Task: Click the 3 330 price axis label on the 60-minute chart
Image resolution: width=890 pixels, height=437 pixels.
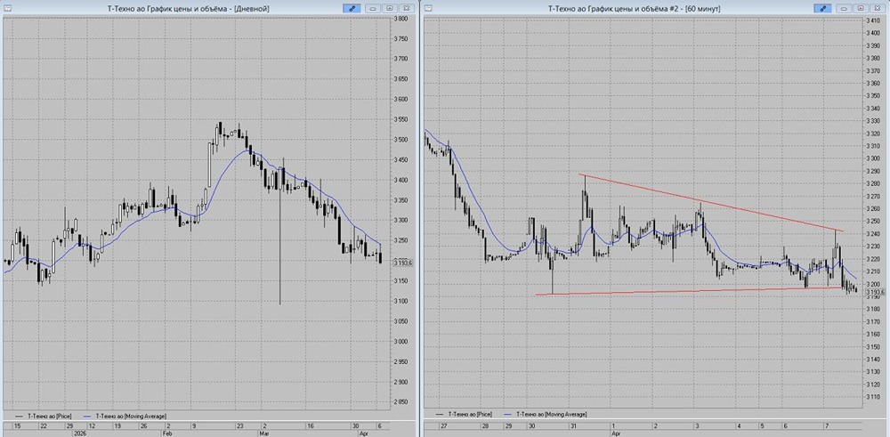Action: [x=872, y=121]
